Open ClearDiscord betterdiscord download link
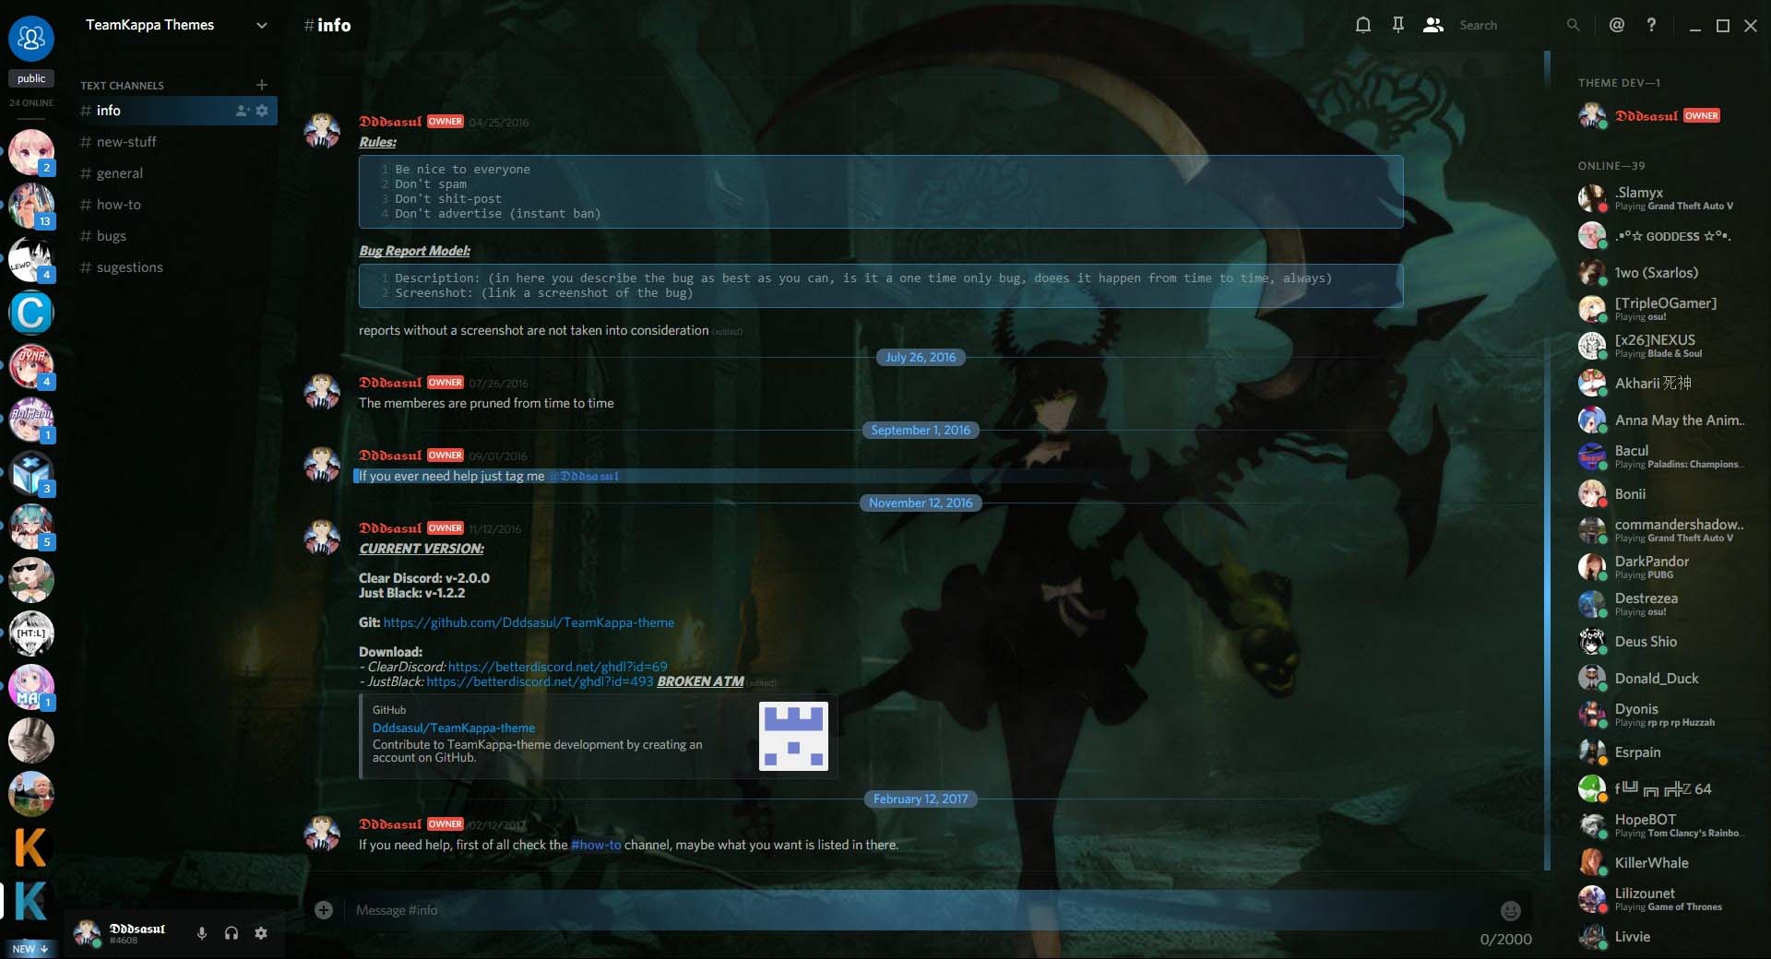Viewport: 1771px width, 959px height. pyautogui.click(x=557, y=666)
